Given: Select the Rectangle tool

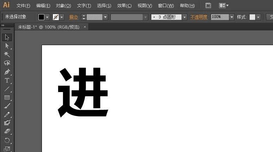Looking at the screenshot, I should click(7, 97).
